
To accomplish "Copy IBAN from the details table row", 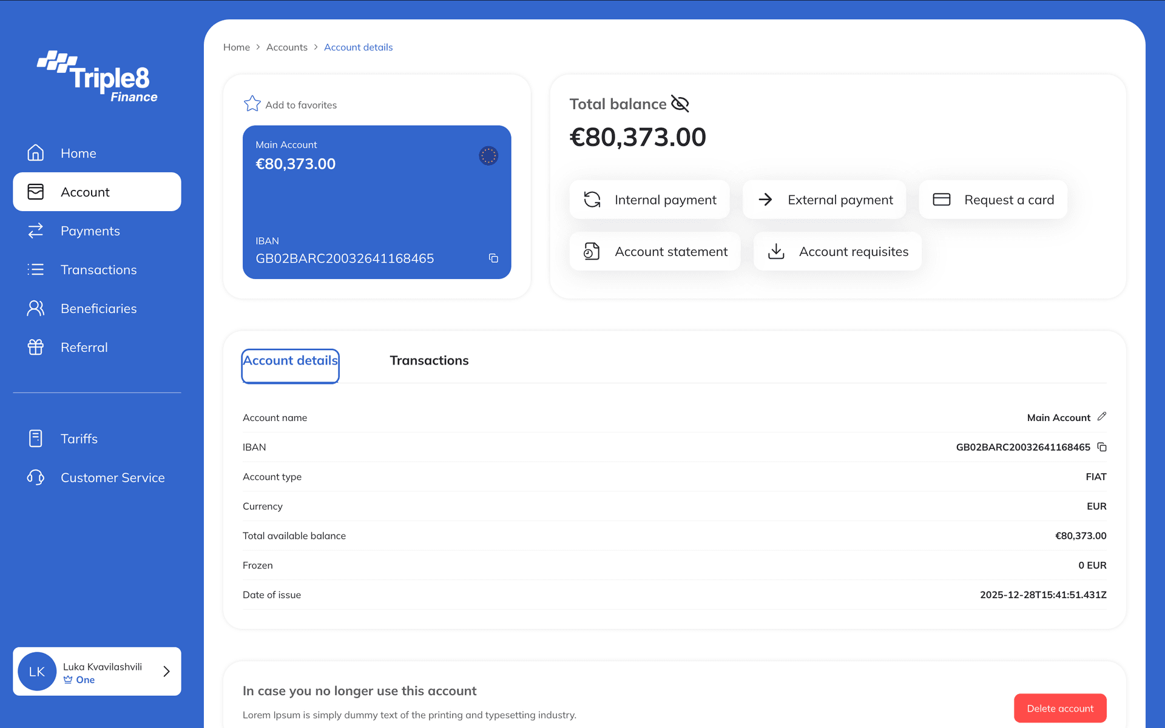I will click(1102, 447).
